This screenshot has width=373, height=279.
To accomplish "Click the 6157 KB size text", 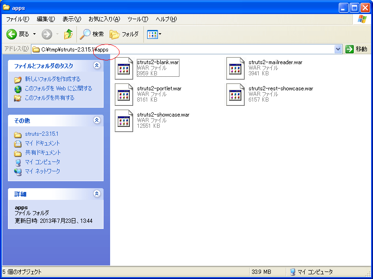I will (x=259, y=100).
